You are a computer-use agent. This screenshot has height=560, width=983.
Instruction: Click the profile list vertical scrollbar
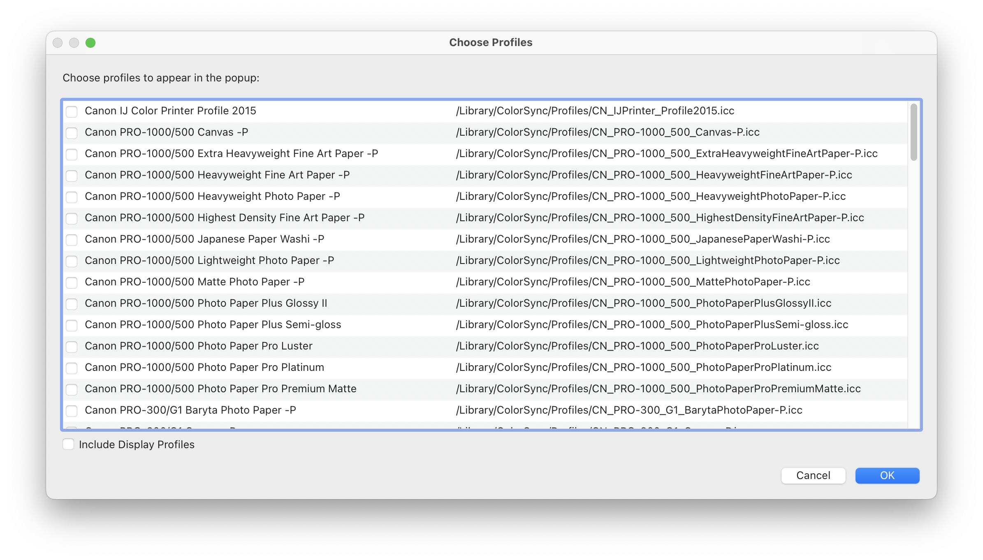click(913, 132)
